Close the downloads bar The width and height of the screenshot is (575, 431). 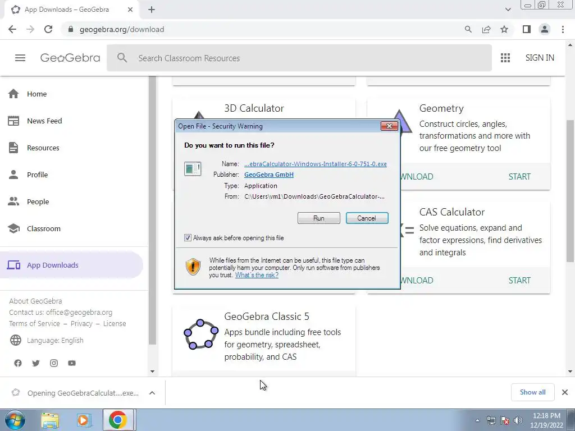565,392
